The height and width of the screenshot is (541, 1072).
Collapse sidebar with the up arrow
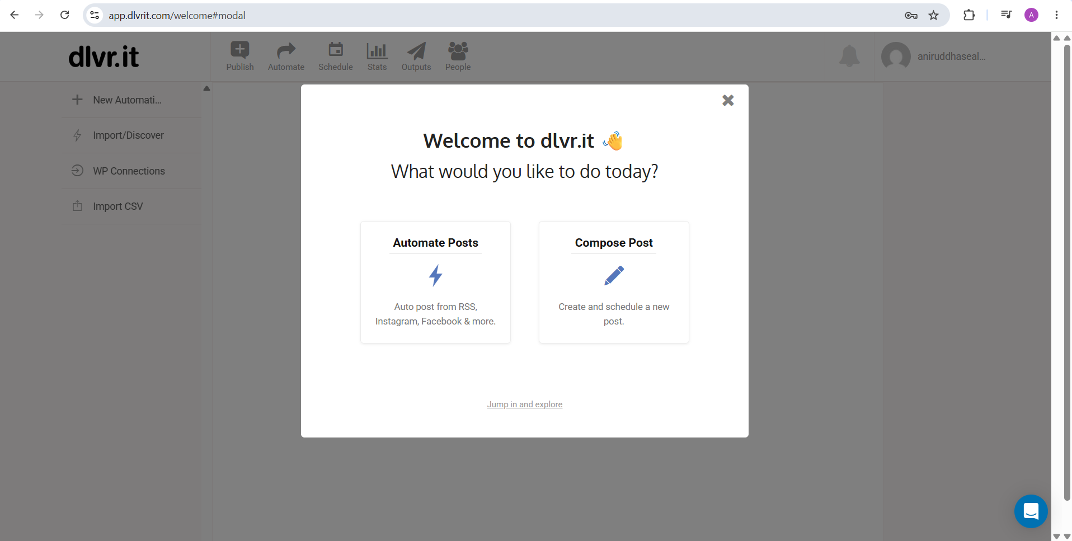206,88
